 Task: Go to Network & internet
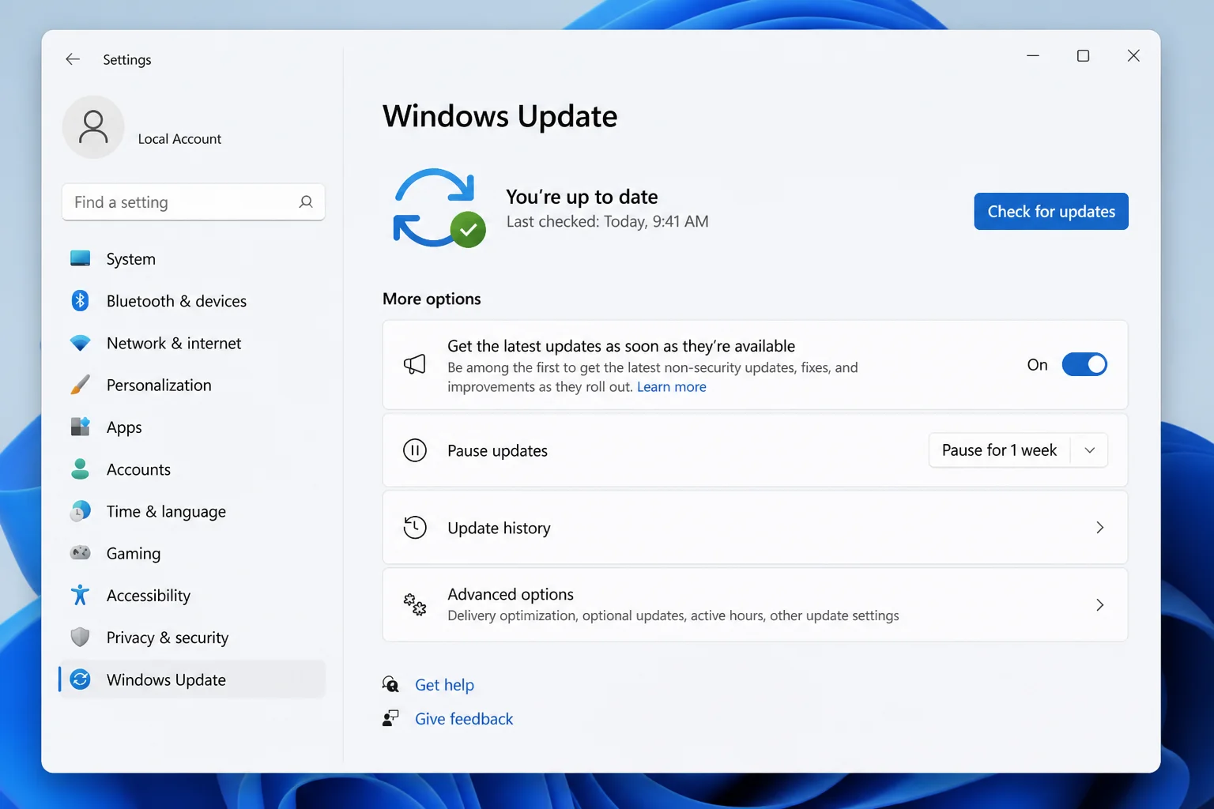(x=174, y=343)
